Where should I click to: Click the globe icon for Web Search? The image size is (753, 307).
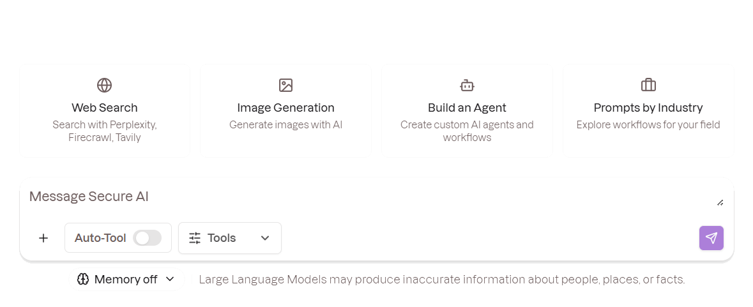click(x=105, y=85)
